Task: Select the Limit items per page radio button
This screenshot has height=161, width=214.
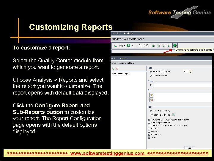Action: 151,72
